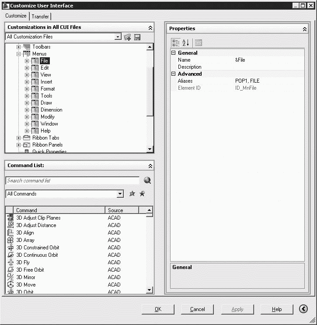
Task: Select the Customize tab
Action: [x=16, y=16]
